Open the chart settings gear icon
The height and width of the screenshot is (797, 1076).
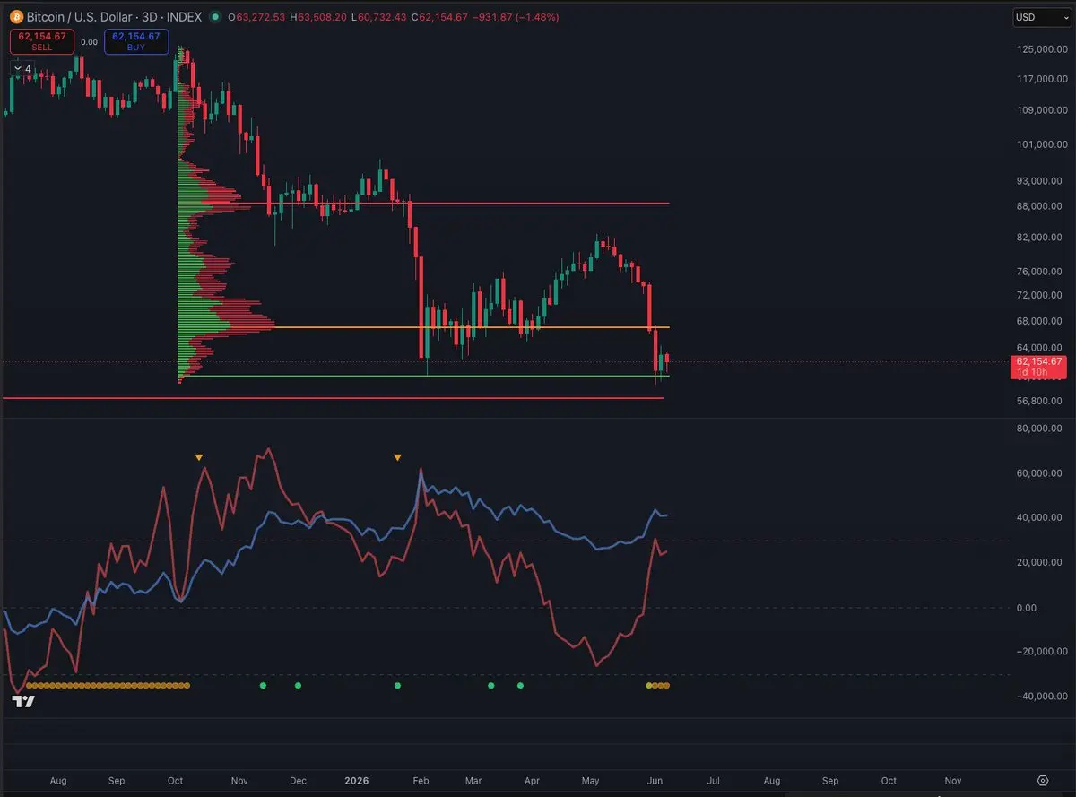pyautogui.click(x=1043, y=781)
